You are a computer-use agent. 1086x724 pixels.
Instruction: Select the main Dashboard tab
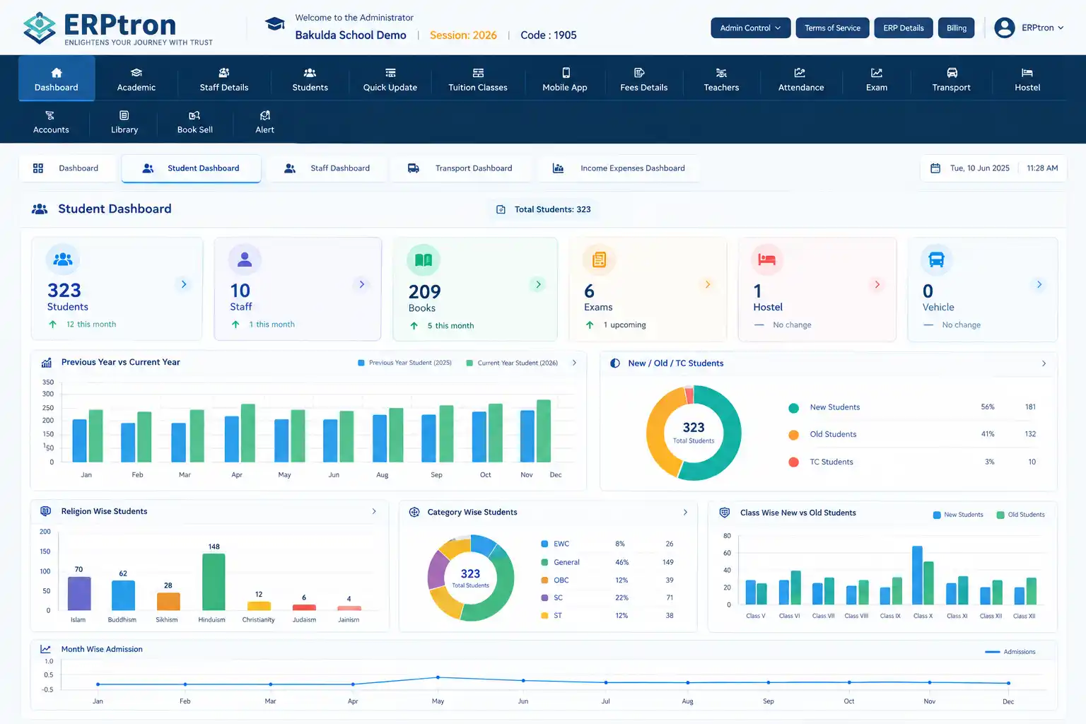[66, 168]
